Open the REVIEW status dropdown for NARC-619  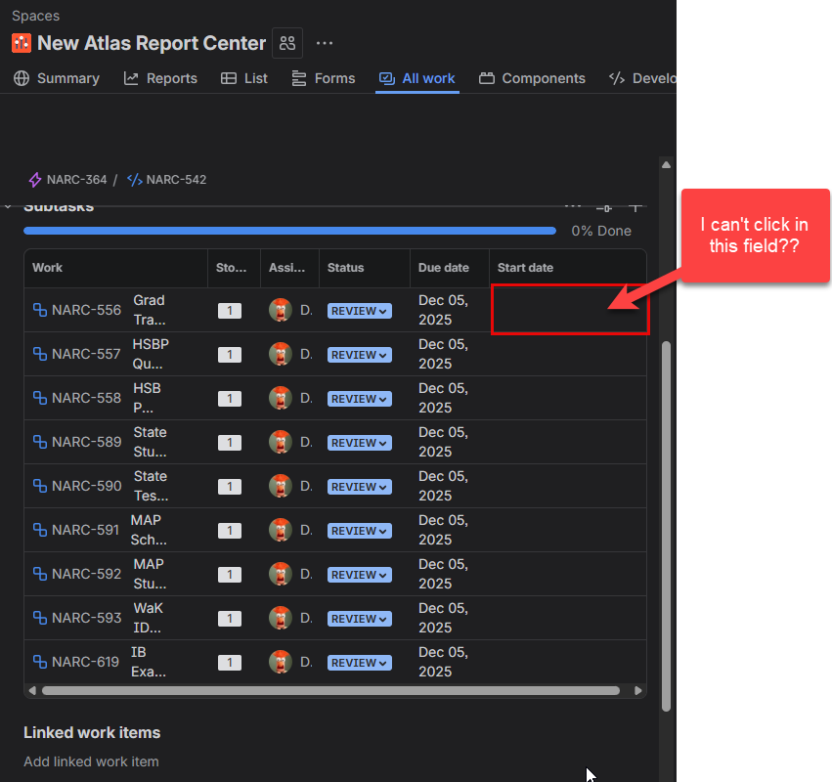coord(359,662)
